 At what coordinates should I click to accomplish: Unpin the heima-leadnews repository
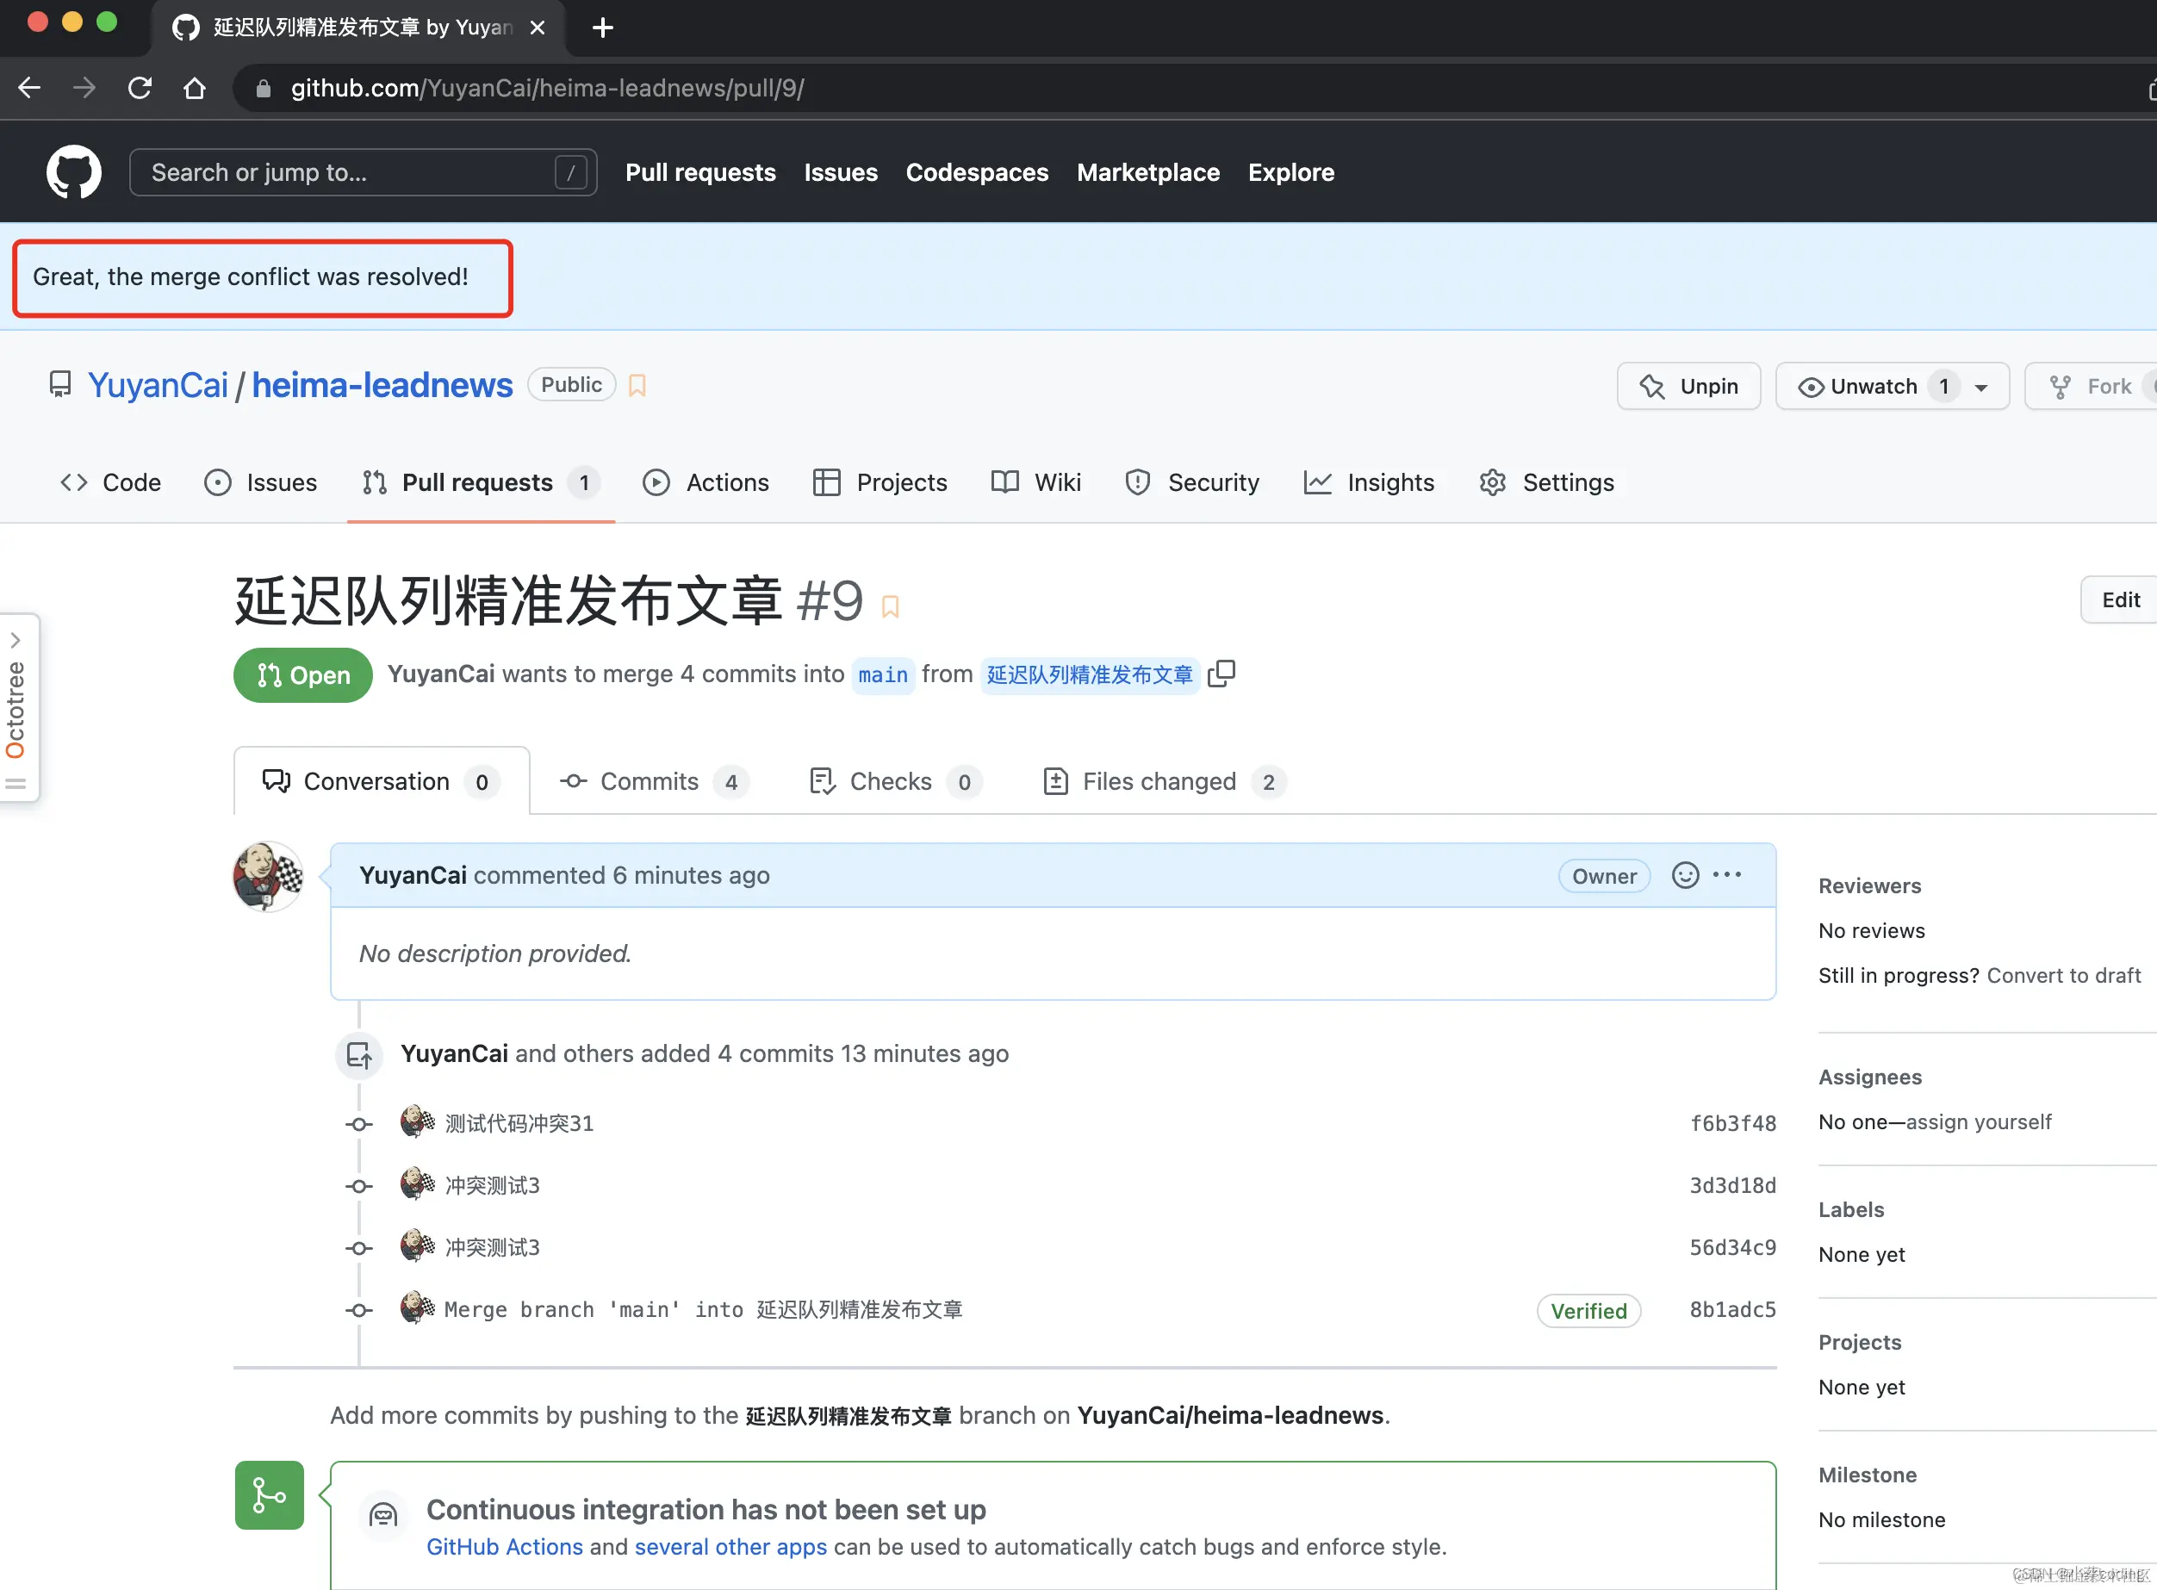[1688, 386]
